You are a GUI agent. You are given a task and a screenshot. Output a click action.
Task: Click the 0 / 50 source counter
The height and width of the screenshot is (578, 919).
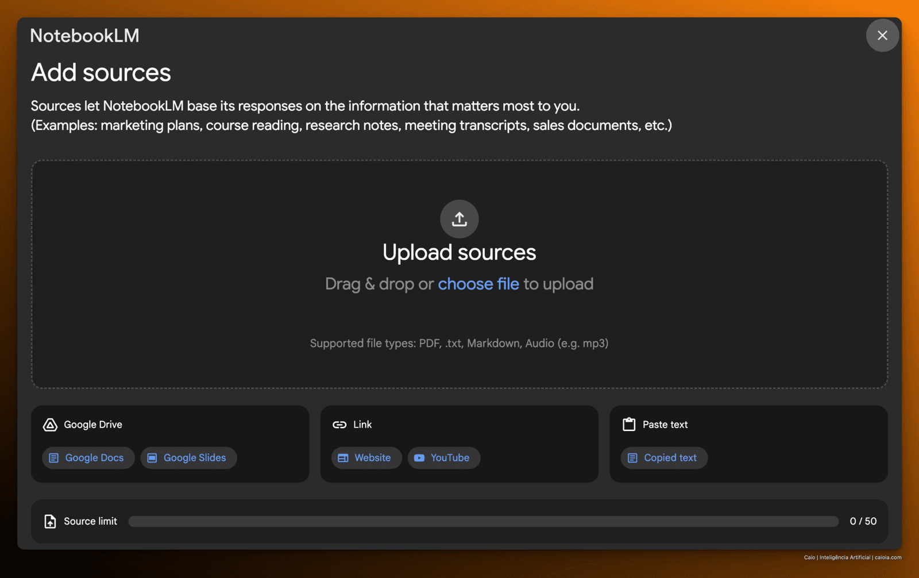(863, 521)
